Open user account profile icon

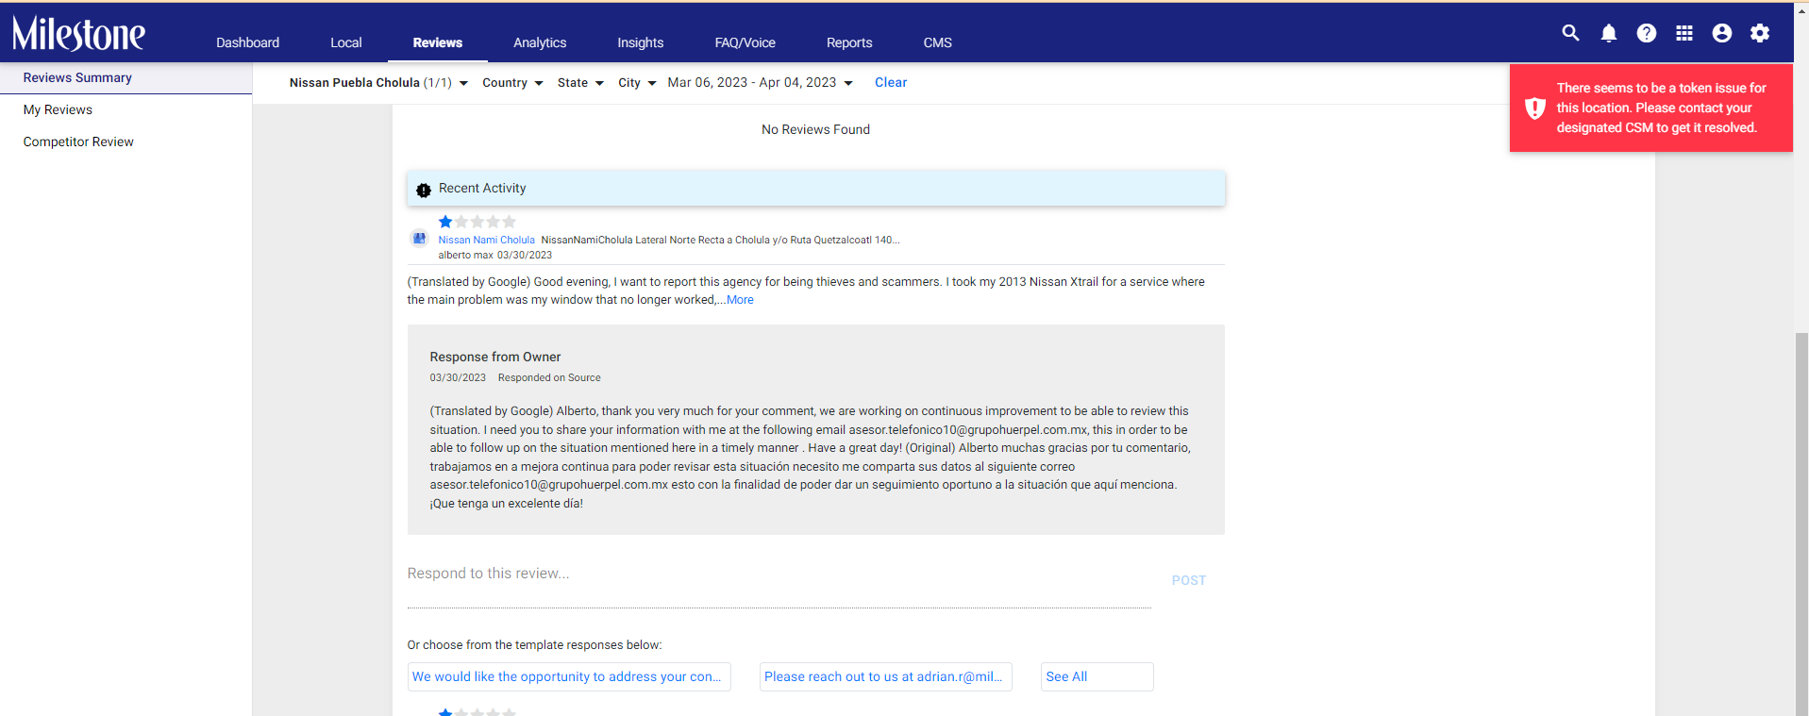1722,33
